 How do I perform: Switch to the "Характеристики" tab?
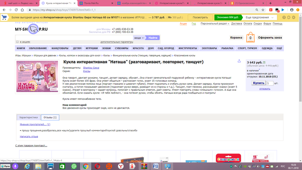click(x=29, y=117)
